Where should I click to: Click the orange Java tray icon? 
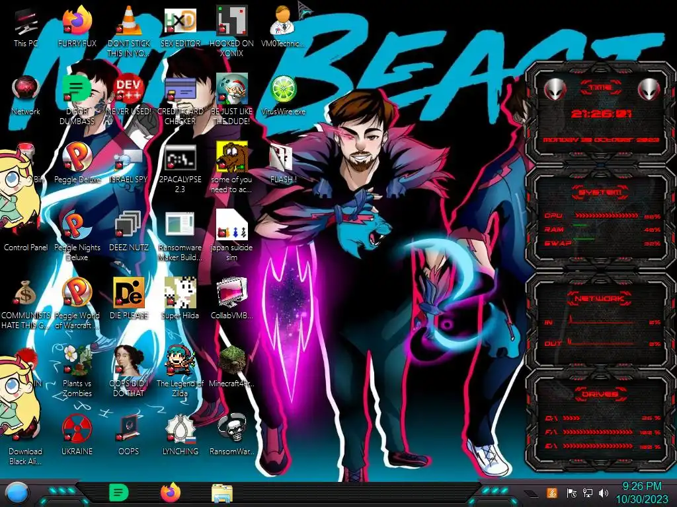(x=552, y=492)
